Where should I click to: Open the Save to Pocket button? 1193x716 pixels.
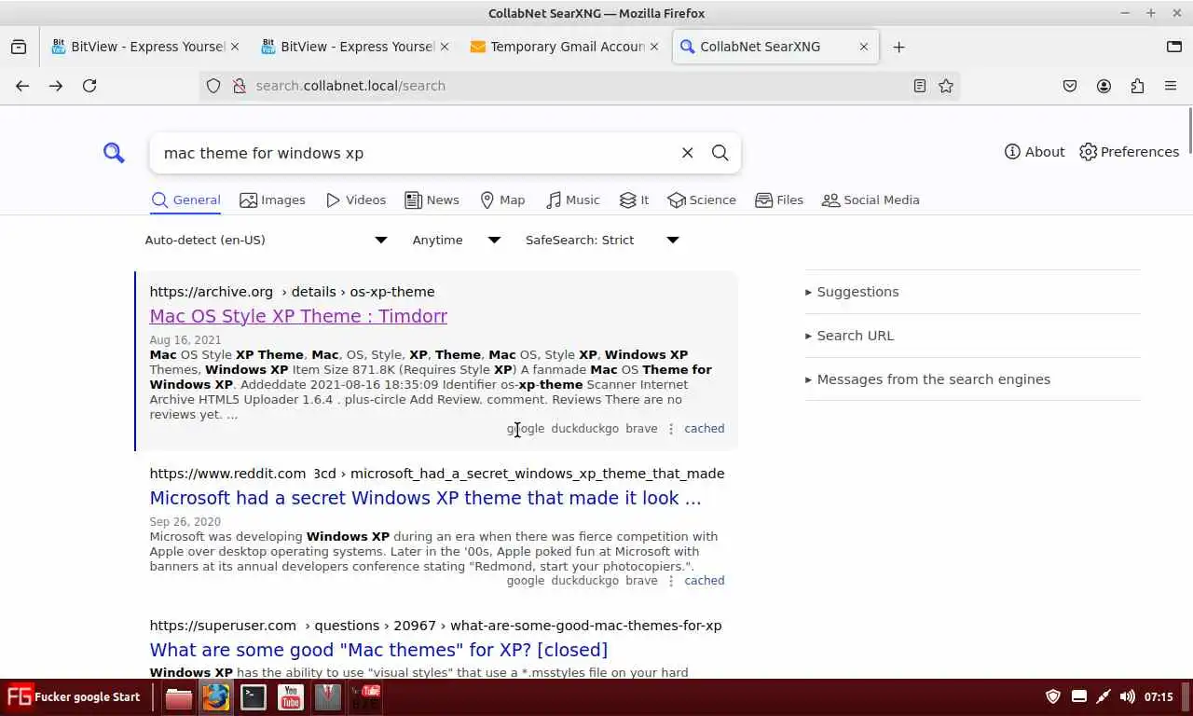pyautogui.click(x=1070, y=86)
